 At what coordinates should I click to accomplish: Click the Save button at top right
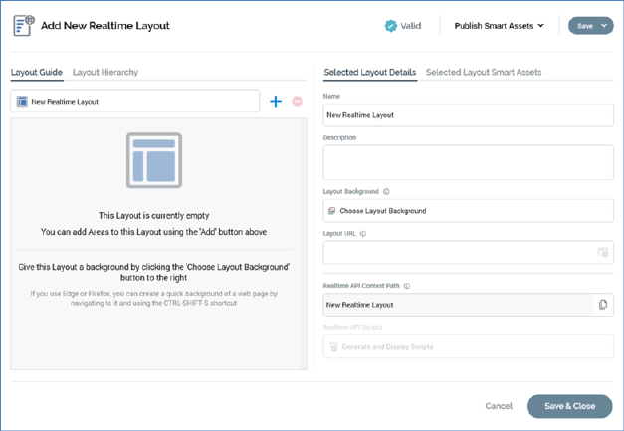click(x=584, y=26)
